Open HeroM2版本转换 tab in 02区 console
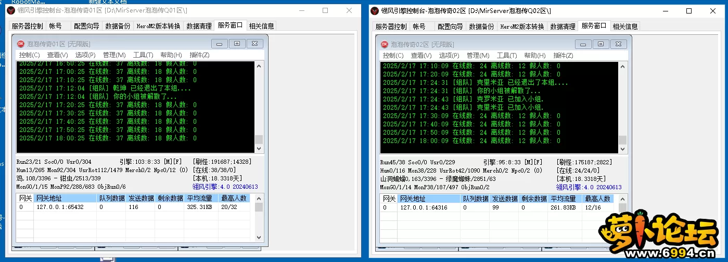Image resolution: width=728 pixels, height=262 pixels. [x=522, y=27]
